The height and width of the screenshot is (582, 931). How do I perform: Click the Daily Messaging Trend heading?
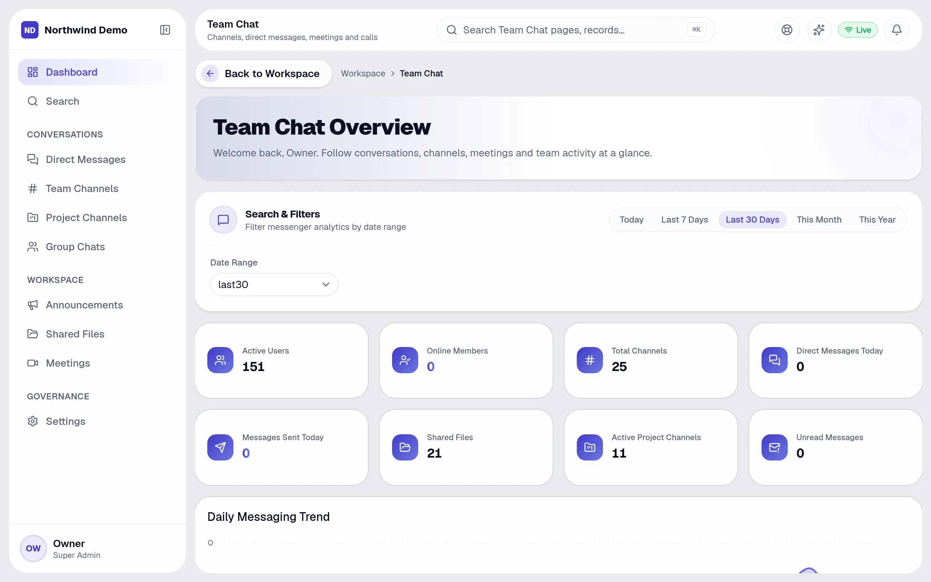point(268,517)
